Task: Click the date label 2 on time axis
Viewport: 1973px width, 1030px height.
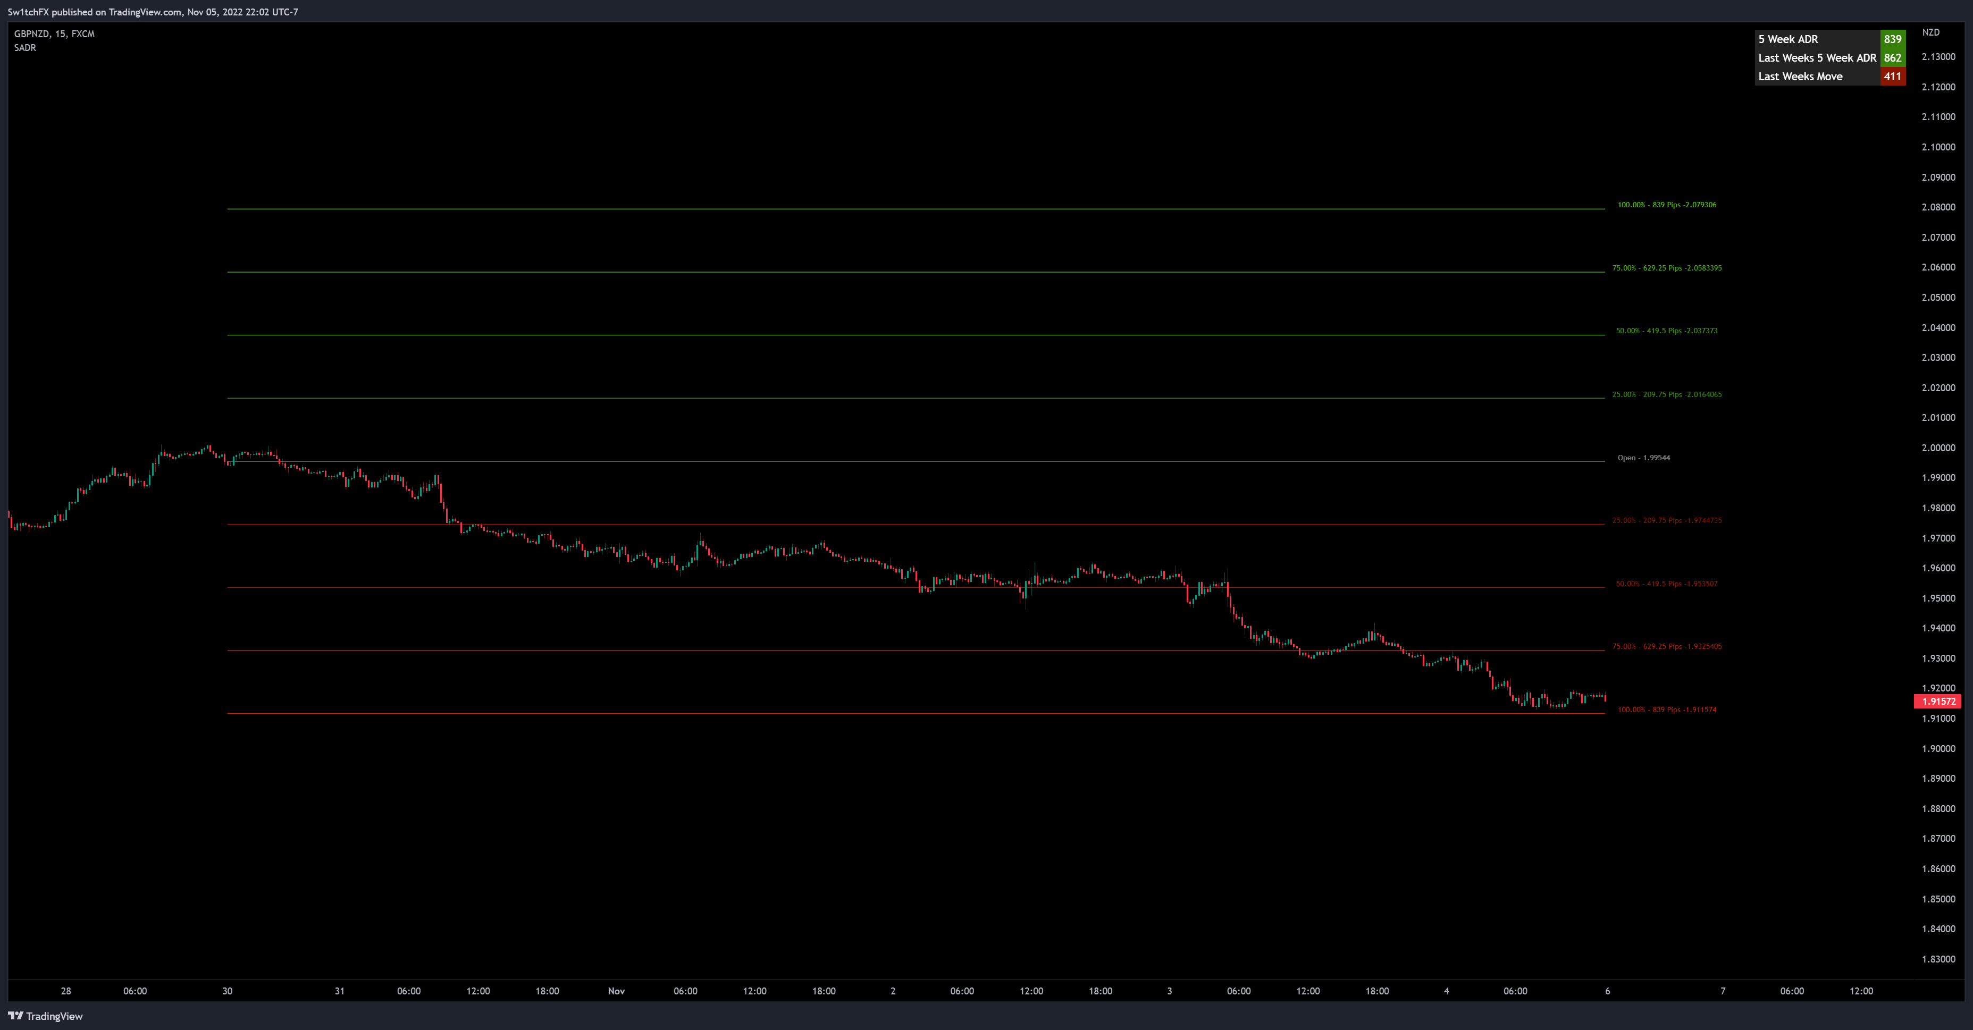Action: (x=893, y=991)
